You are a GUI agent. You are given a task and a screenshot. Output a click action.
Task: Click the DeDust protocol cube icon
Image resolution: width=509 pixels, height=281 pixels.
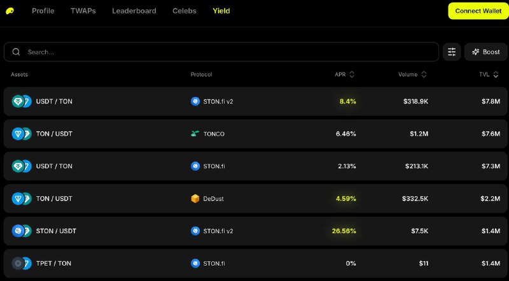coord(195,198)
